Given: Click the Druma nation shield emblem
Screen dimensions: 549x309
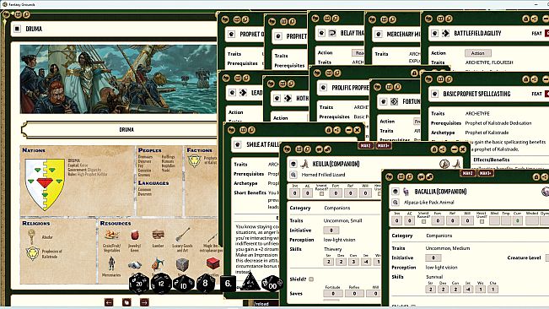Looking at the screenshot, I should (45, 184).
